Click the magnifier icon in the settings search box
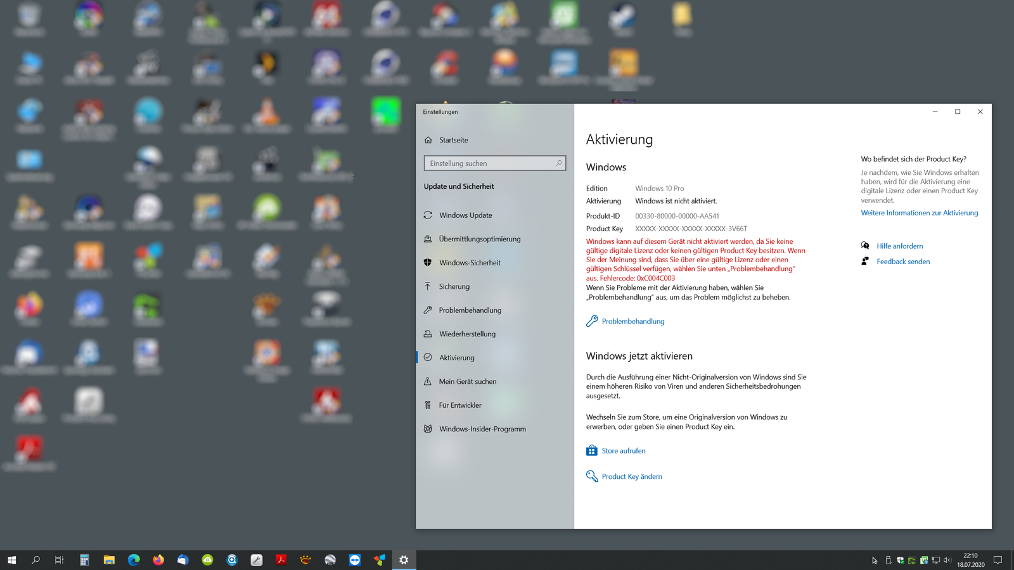Viewport: 1014px width, 570px height. 558,163
